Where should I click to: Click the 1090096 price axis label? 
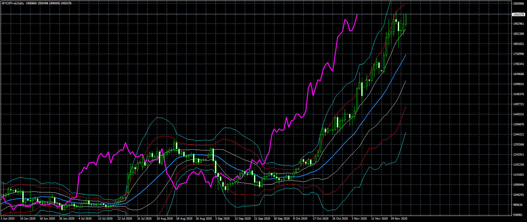click(x=518, y=185)
